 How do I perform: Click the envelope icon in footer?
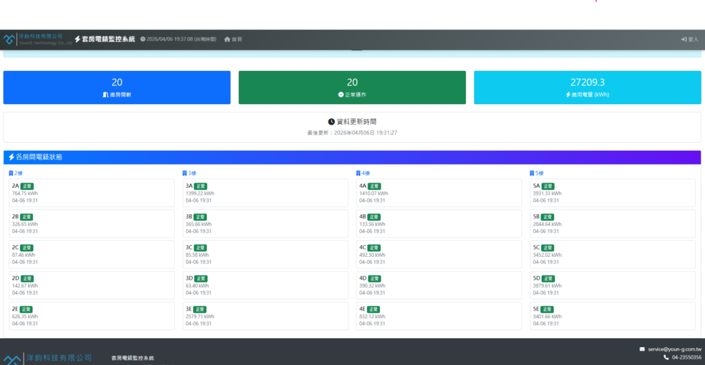coord(642,349)
